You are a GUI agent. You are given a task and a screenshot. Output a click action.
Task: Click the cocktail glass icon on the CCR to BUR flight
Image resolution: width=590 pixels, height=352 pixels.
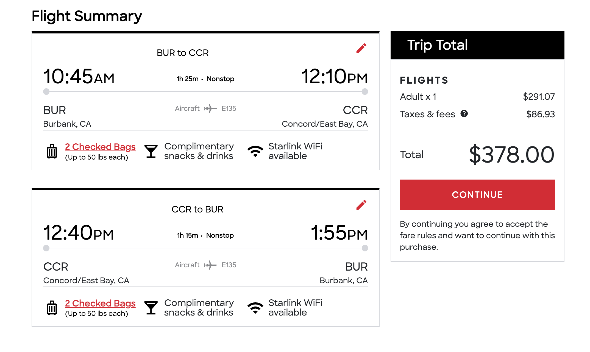151,308
